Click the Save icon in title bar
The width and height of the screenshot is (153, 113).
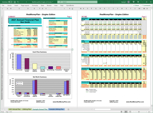coord(15,2)
